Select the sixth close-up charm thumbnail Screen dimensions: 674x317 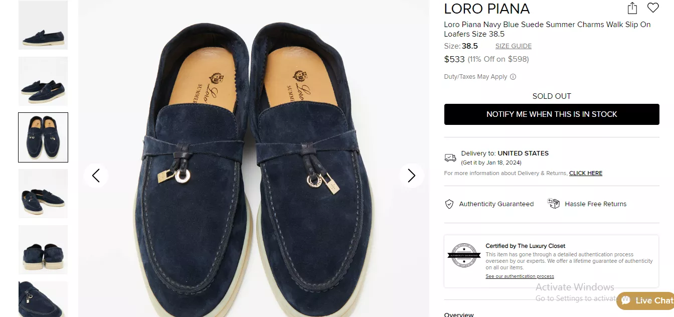coord(43,299)
